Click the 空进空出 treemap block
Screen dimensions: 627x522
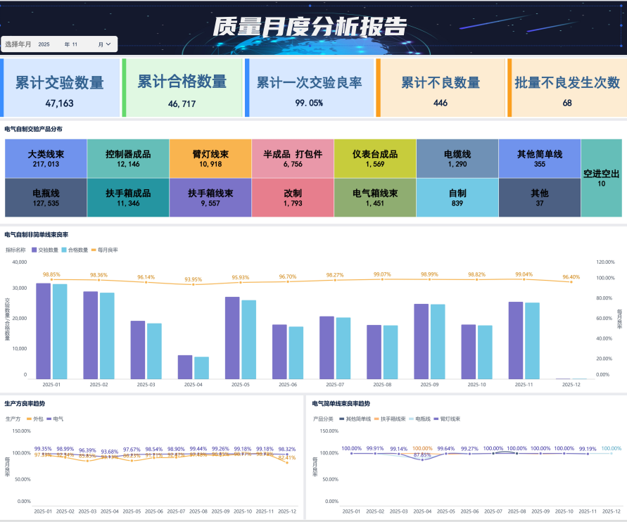(x=602, y=178)
